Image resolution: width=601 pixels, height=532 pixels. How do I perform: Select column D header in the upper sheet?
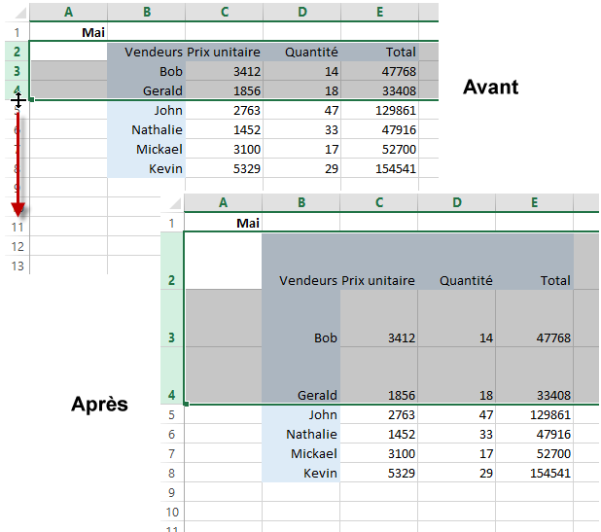click(301, 12)
